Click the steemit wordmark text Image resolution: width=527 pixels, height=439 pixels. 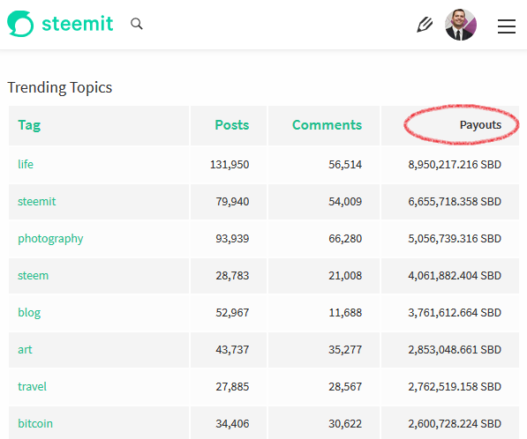[78, 24]
